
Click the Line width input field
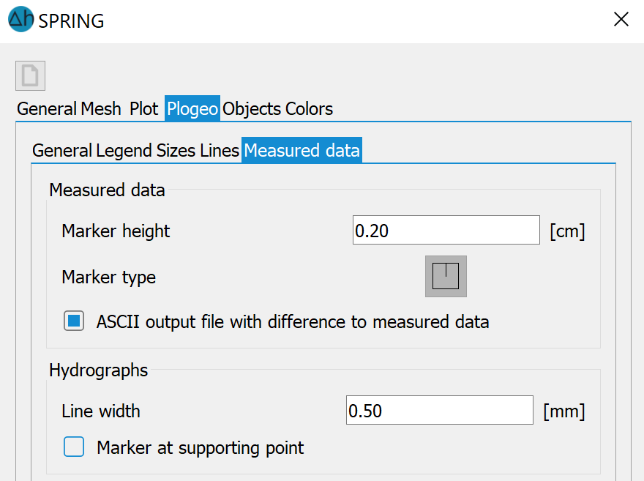point(440,410)
